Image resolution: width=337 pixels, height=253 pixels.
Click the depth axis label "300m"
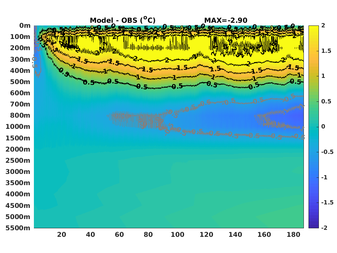pyautogui.click(x=20, y=59)
